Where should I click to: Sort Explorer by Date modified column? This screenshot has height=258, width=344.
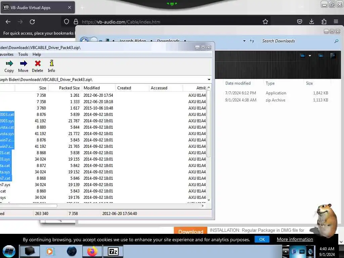pyautogui.click(x=238, y=83)
